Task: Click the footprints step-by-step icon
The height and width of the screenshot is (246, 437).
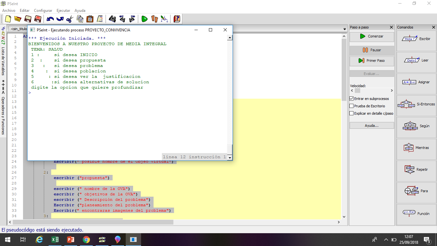Action: pyautogui.click(x=155, y=19)
